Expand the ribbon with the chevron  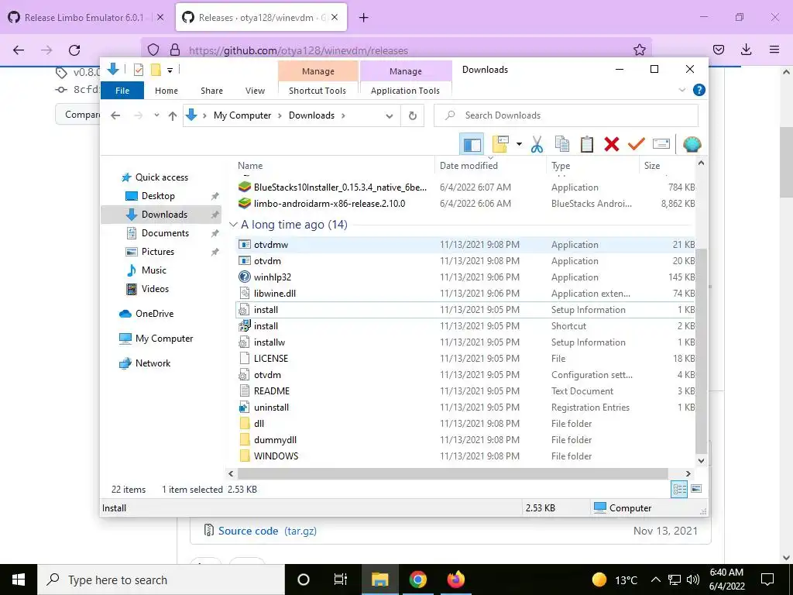pyautogui.click(x=682, y=90)
